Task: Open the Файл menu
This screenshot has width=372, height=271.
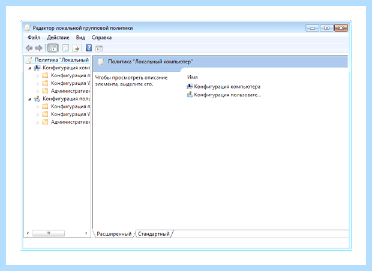Action: click(34, 38)
